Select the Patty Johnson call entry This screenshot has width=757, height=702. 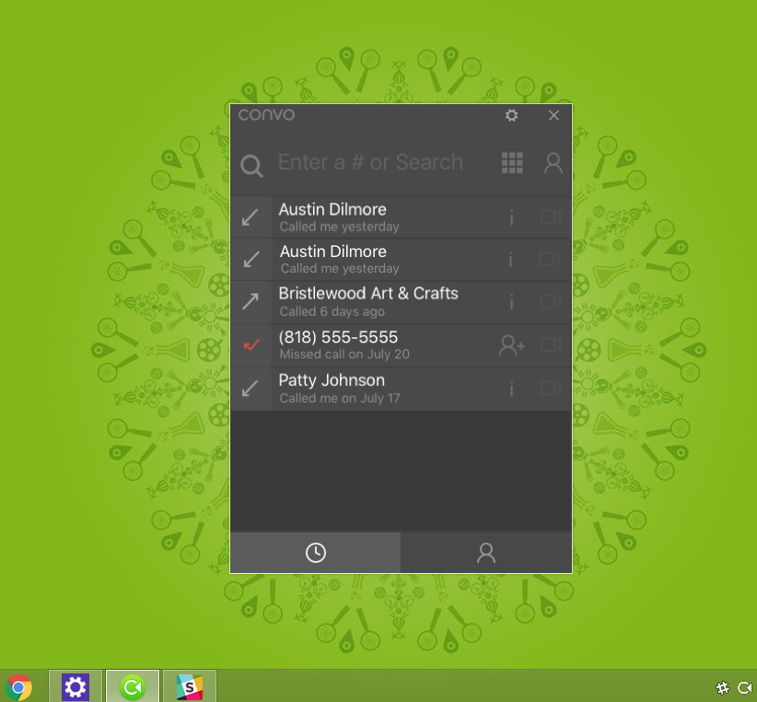coord(368,389)
